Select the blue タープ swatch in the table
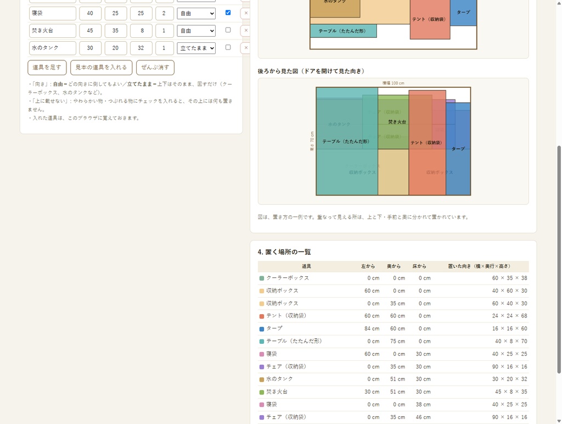The image size is (562, 424). pos(262,328)
